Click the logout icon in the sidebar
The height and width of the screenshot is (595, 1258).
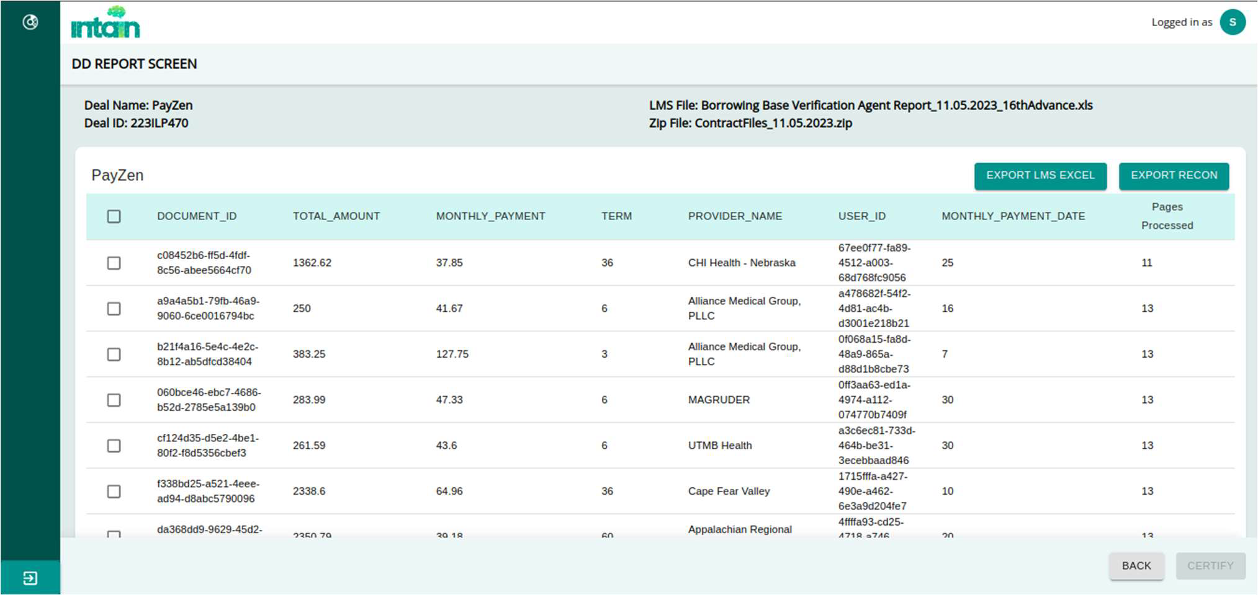[30, 578]
